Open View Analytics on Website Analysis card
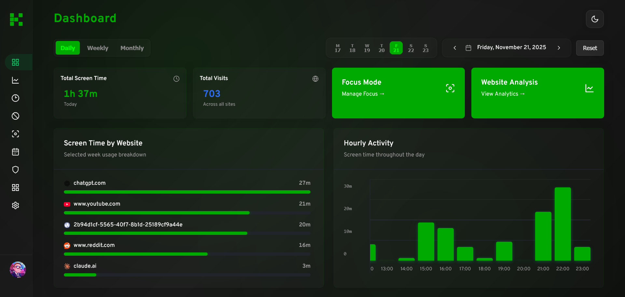Viewport: 625px width, 297px height. coord(503,94)
